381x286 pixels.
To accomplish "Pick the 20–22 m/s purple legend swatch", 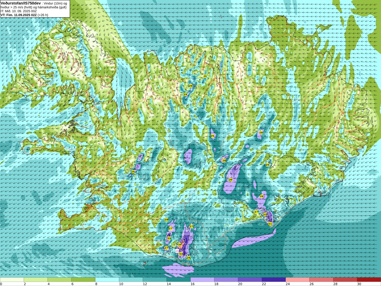I will pos(250,280).
